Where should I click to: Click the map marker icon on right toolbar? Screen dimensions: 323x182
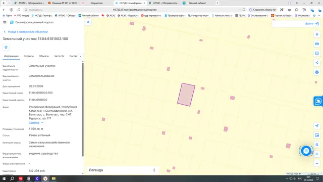pos(317,34)
